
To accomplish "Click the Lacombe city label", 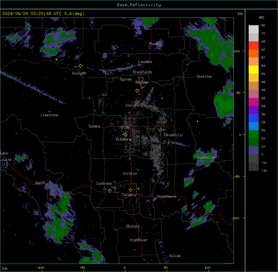I will click(x=145, y=62).
